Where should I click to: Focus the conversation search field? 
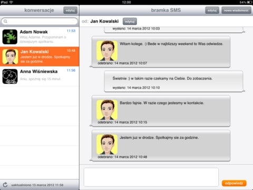click(40, 21)
